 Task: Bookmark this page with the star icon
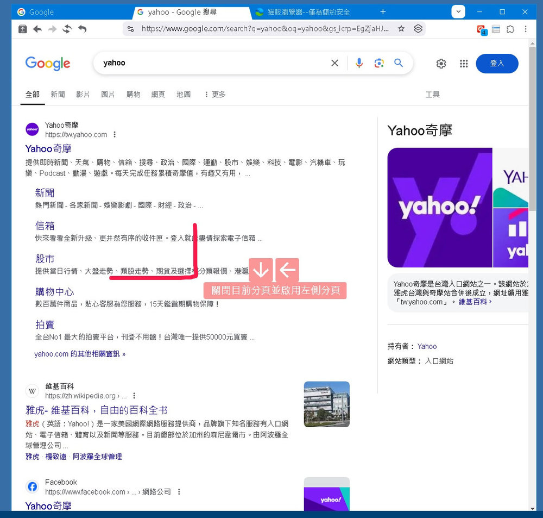401,29
